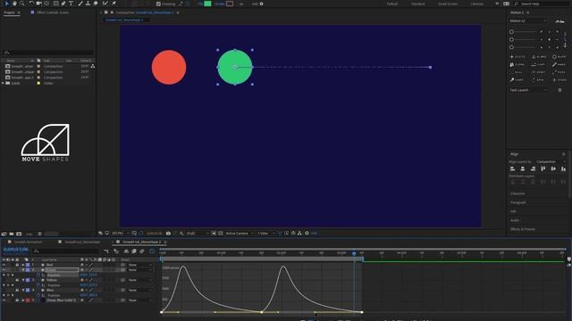Open Align Layers to Composition dropdown
572x321 pixels.
click(x=551, y=161)
